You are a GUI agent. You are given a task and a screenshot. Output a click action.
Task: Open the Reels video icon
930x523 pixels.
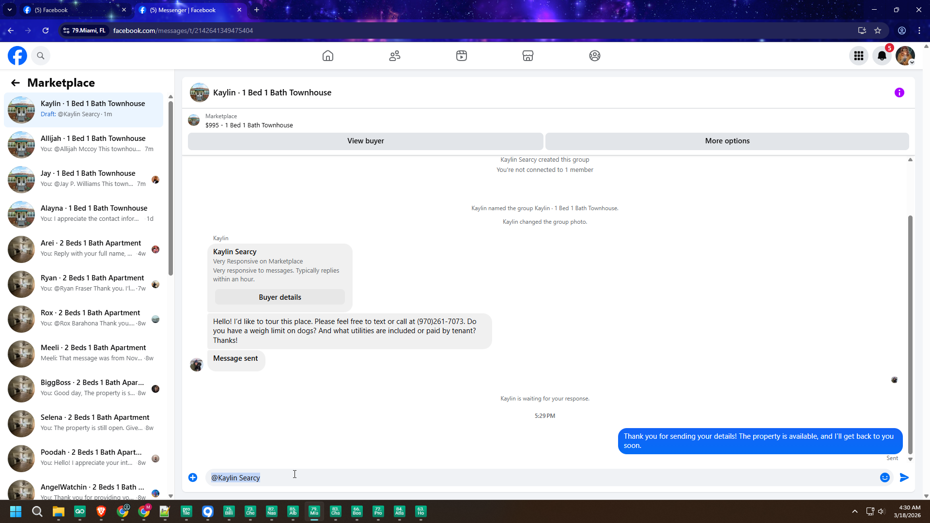pyautogui.click(x=462, y=56)
